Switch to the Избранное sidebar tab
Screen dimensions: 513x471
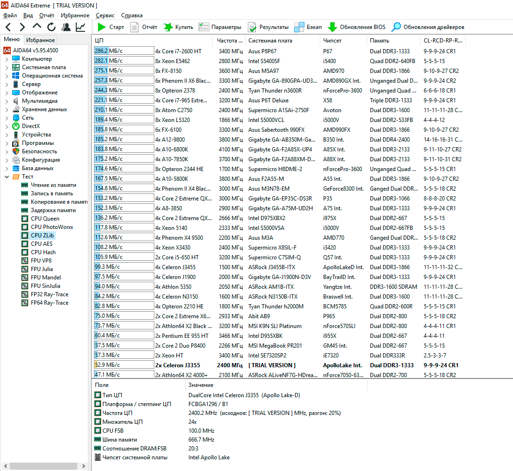coord(40,40)
